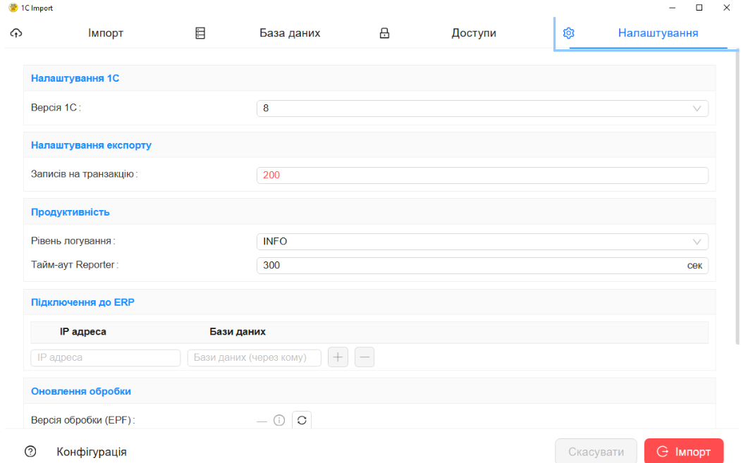Add ERP connection with plus button
The height and width of the screenshot is (463, 741).
(x=338, y=357)
